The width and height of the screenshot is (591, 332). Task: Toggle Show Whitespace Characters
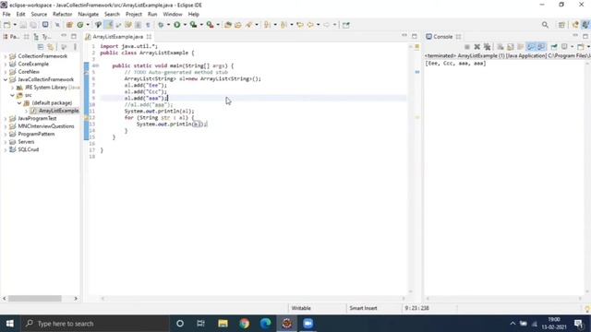(148, 25)
